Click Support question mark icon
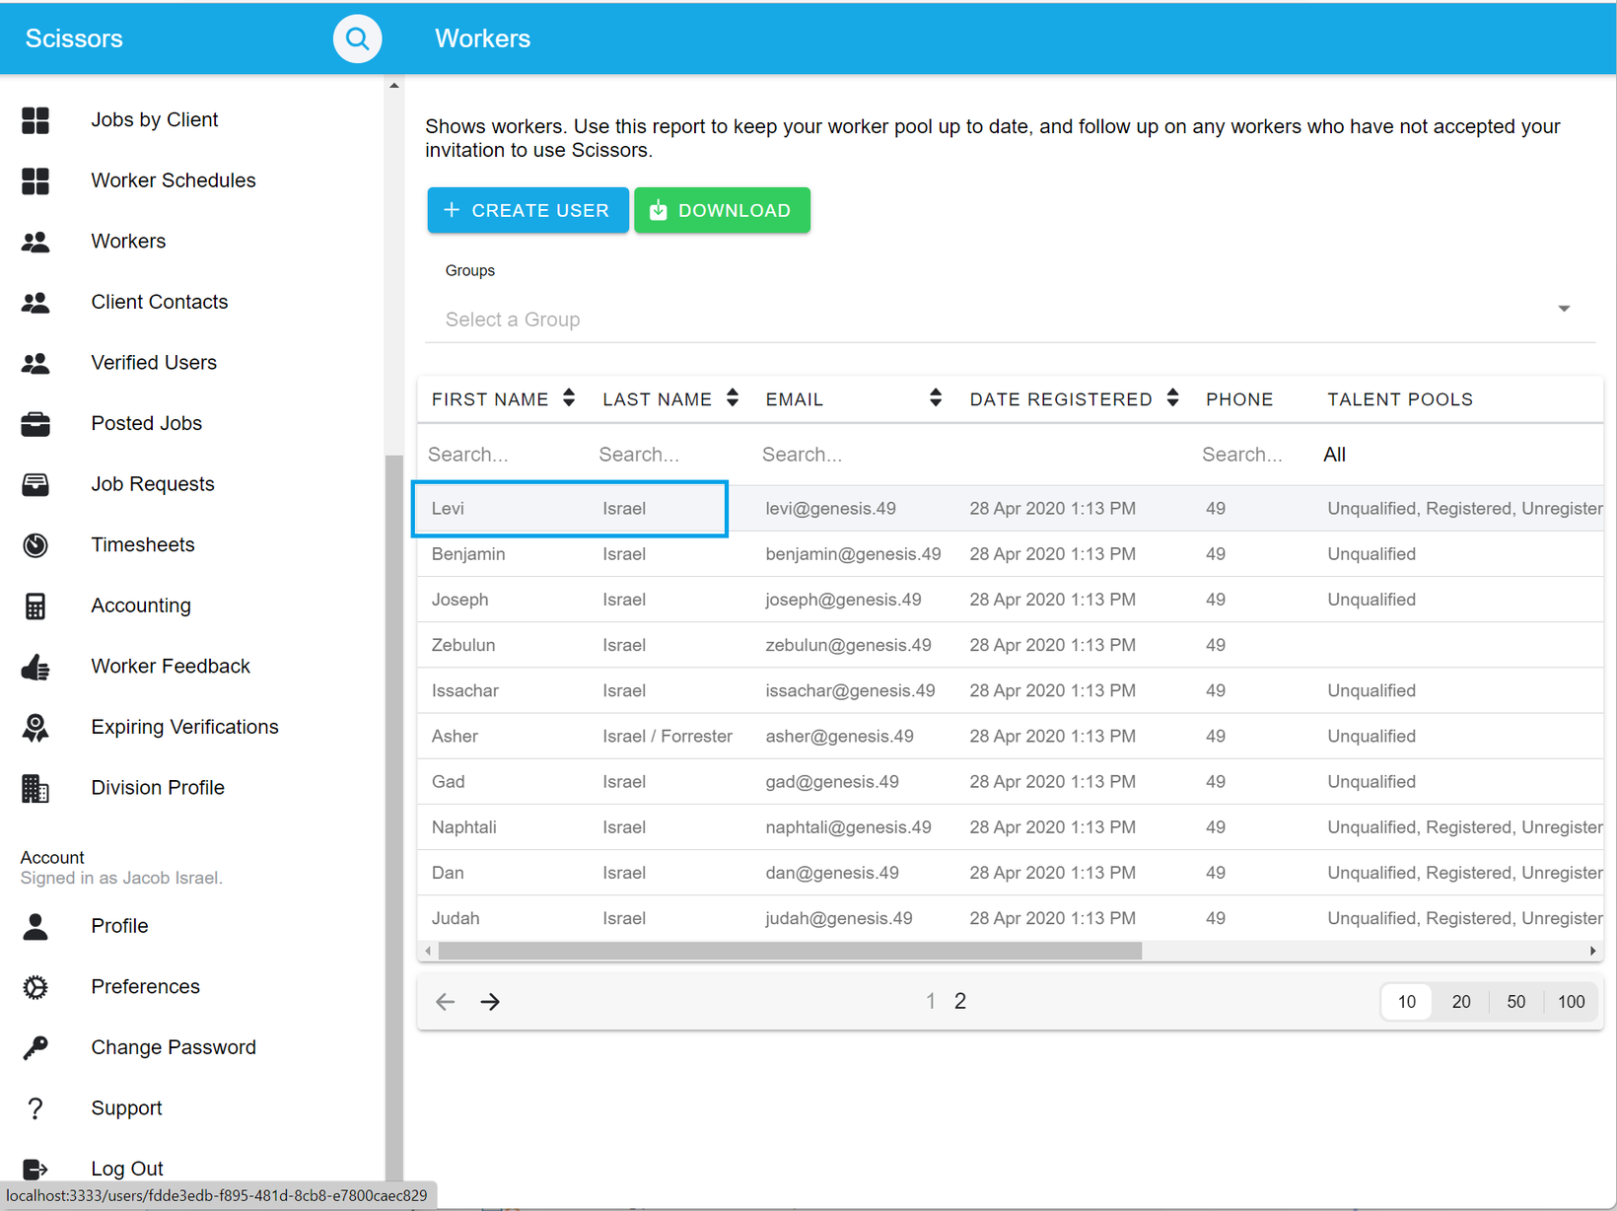 click(35, 1108)
